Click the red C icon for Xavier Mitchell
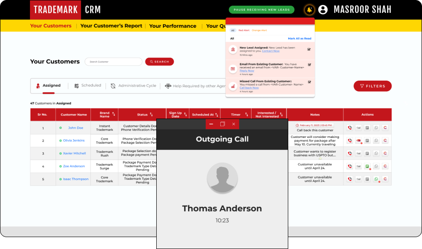The width and height of the screenshot is (422, 249). click(385, 153)
